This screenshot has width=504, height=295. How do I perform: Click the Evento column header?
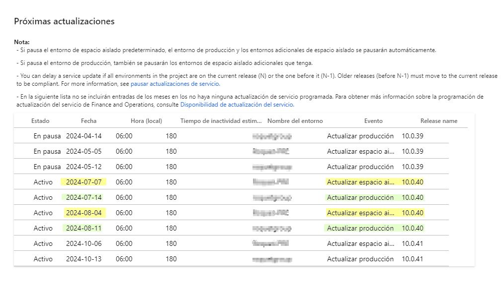[373, 121]
